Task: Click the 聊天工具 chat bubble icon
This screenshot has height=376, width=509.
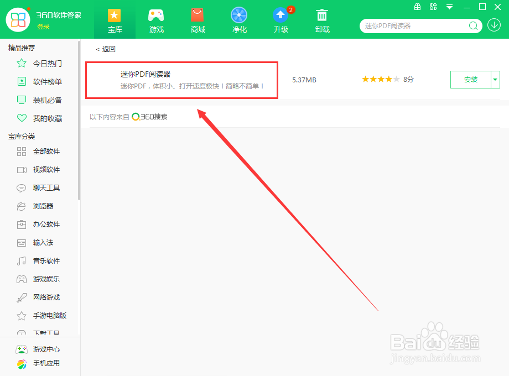Action: (x=22, y=188)
